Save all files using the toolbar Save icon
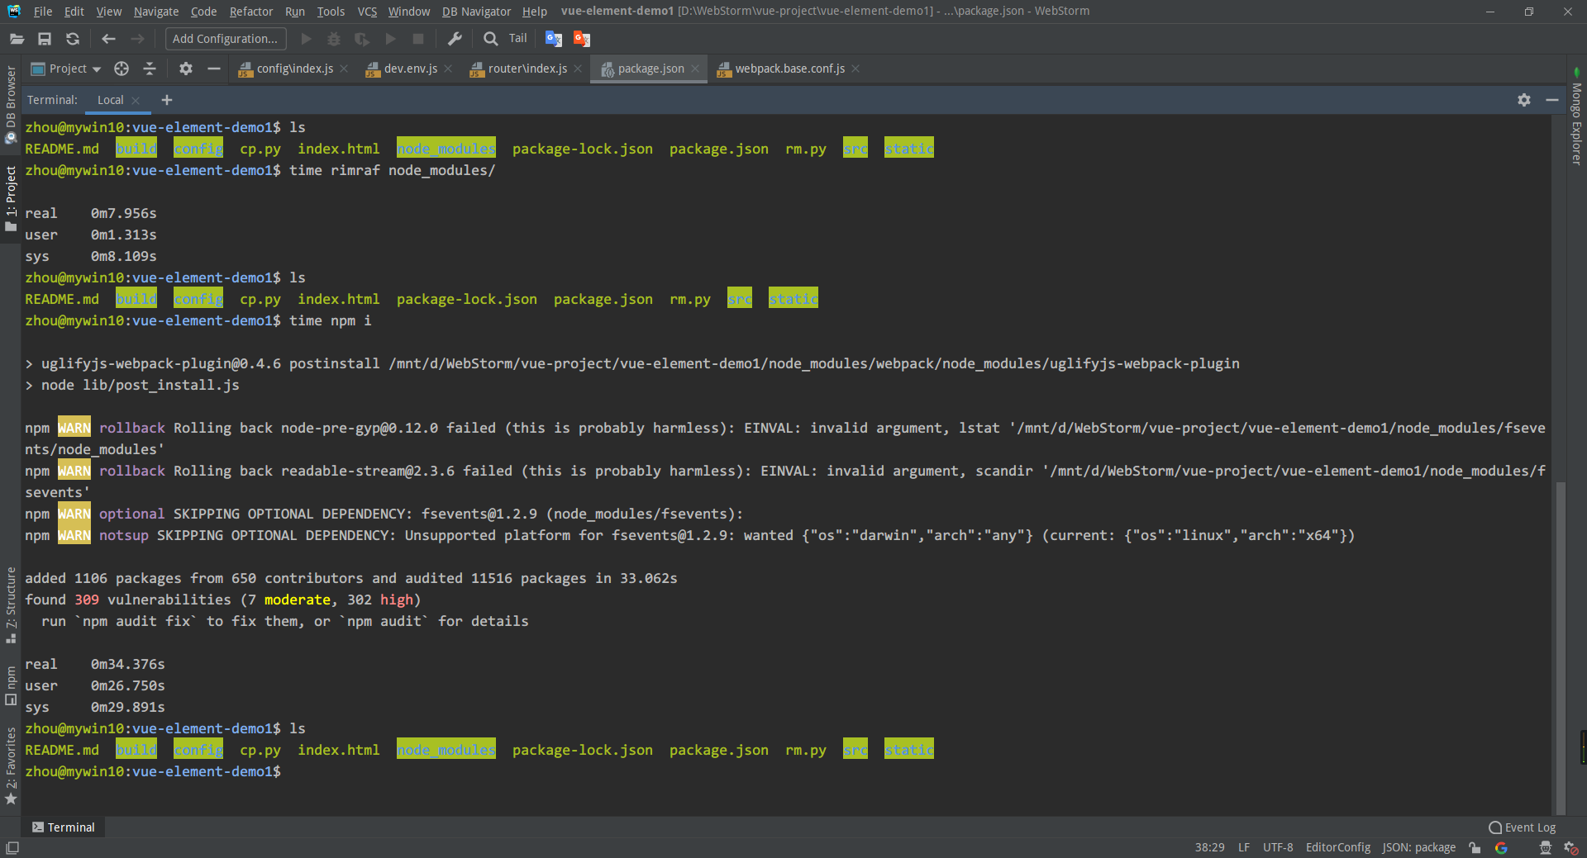Viewport: 1587px width, 858px height. (x=45, y=38)
